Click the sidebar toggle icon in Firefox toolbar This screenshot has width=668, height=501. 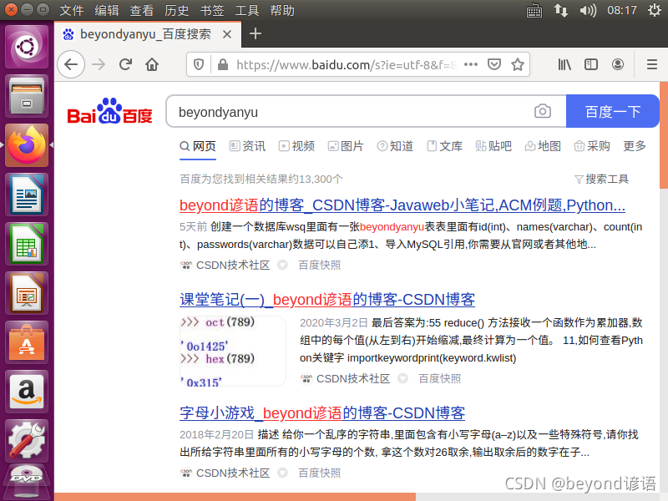[591, 63]
